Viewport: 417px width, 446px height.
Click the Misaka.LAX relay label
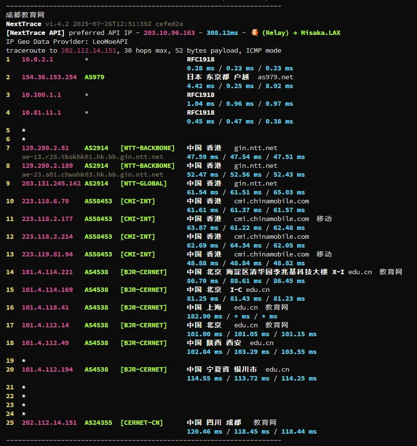tap(321, 32)
